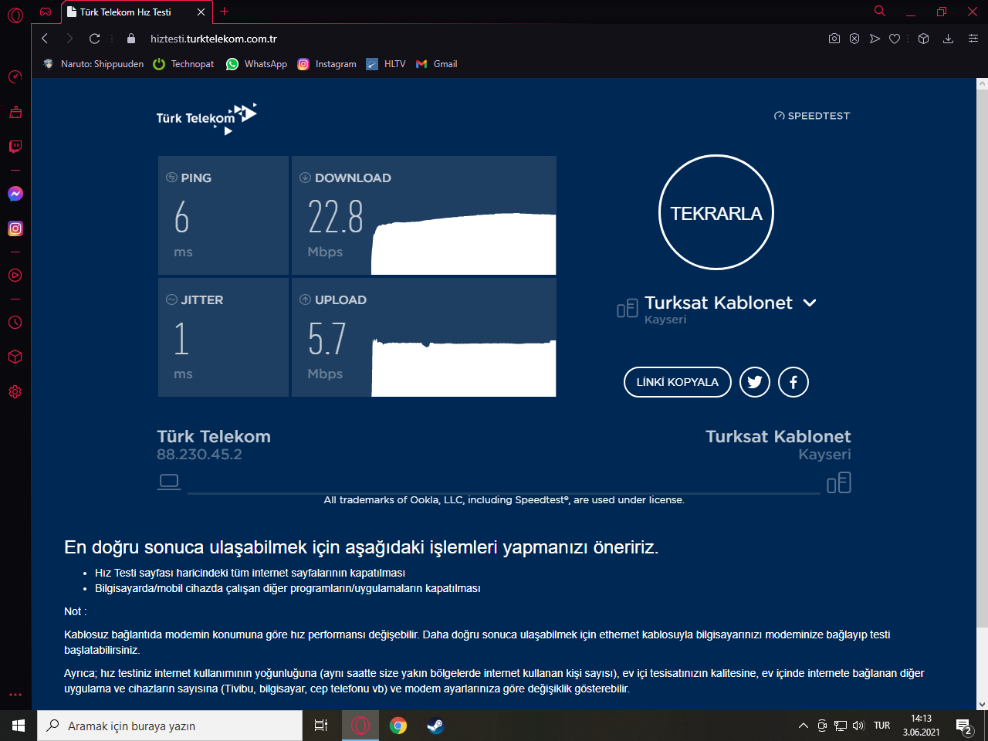Viewport: 988px width, 741px height.
Task: Open the Instagram bookmark in bookmarks bar
Action: point(327,64)
